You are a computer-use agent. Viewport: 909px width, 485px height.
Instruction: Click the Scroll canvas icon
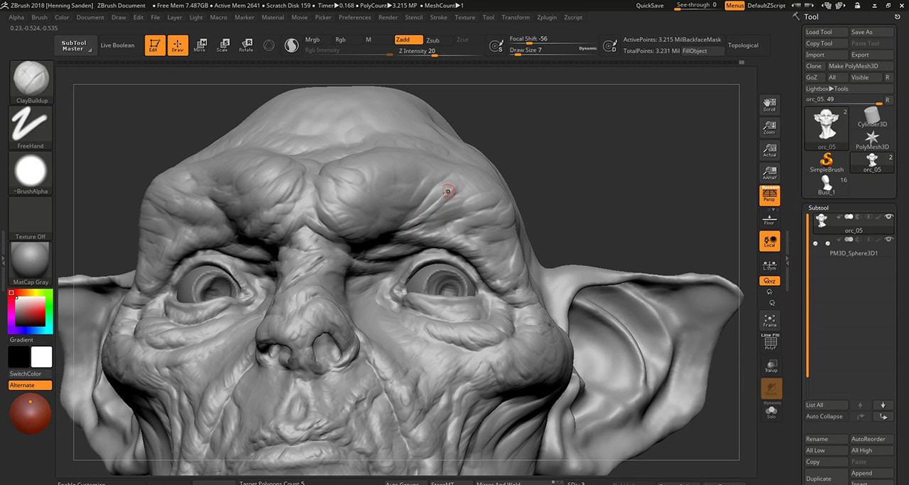(770, 105)
